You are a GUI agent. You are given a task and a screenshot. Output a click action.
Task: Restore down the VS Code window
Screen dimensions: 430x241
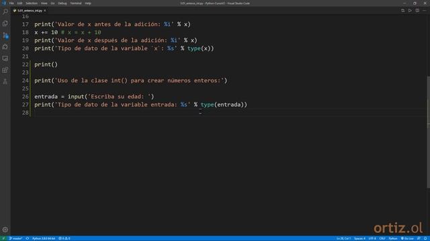pos(415,3)
